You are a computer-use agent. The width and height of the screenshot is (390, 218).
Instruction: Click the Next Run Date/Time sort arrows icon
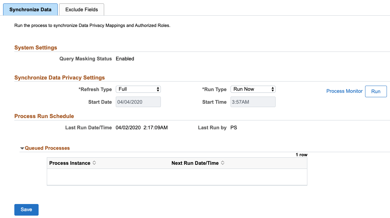(x=223, y=163)
